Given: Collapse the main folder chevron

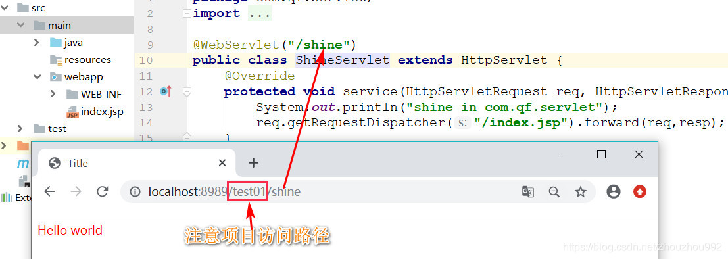Looking at the screenshot, I should [x=20, y=25].
